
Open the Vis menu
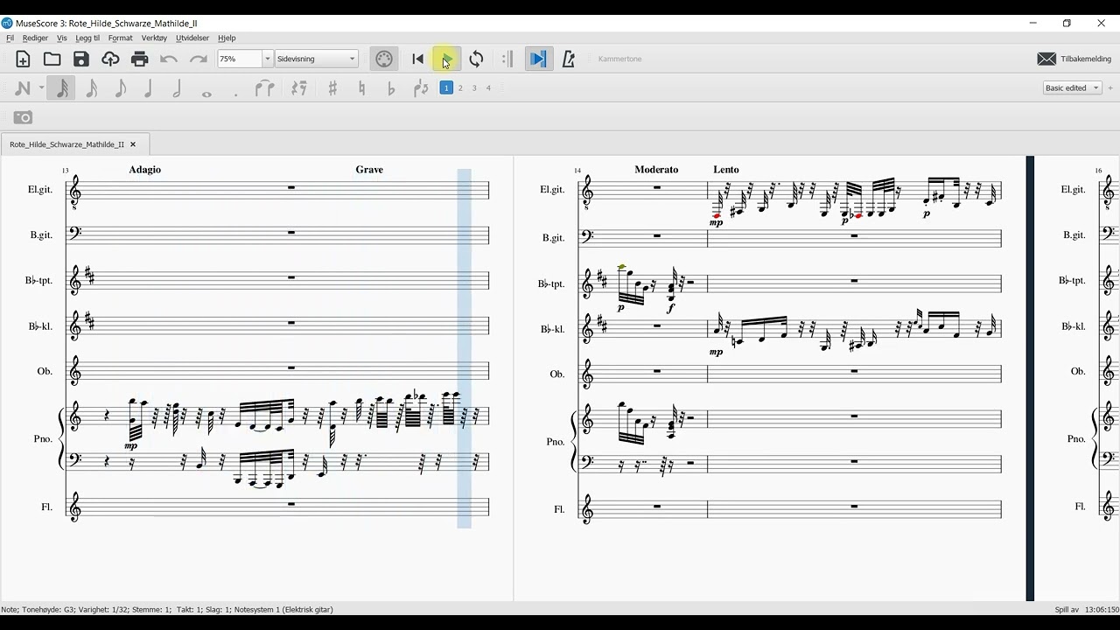tap(61, 38)
